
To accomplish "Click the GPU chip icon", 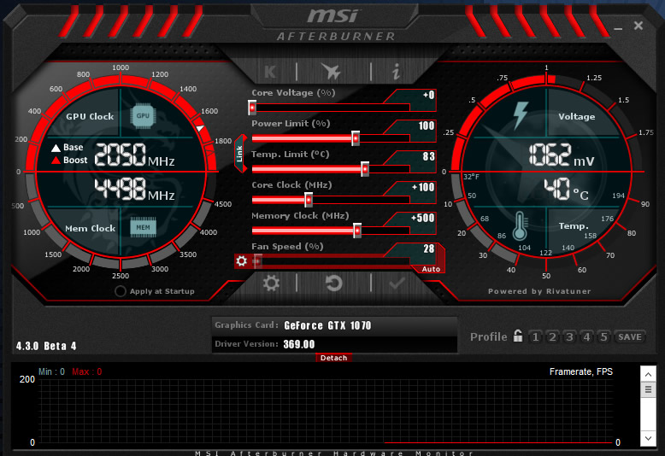I will (x=143, y=115).
